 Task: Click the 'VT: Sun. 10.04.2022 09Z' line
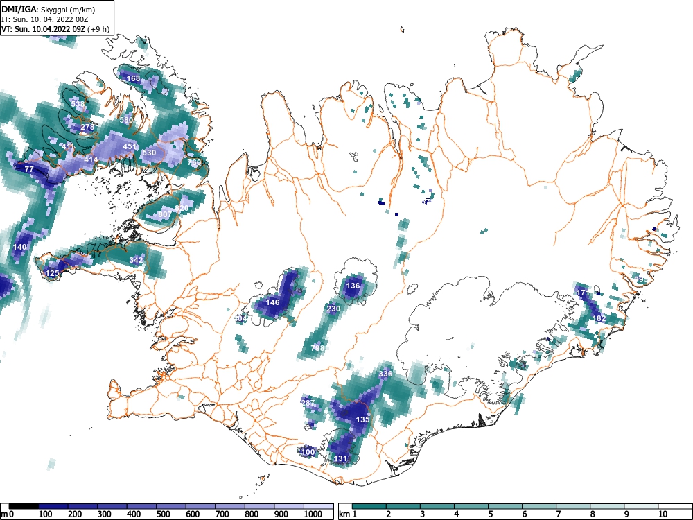(x=44, y=29)
